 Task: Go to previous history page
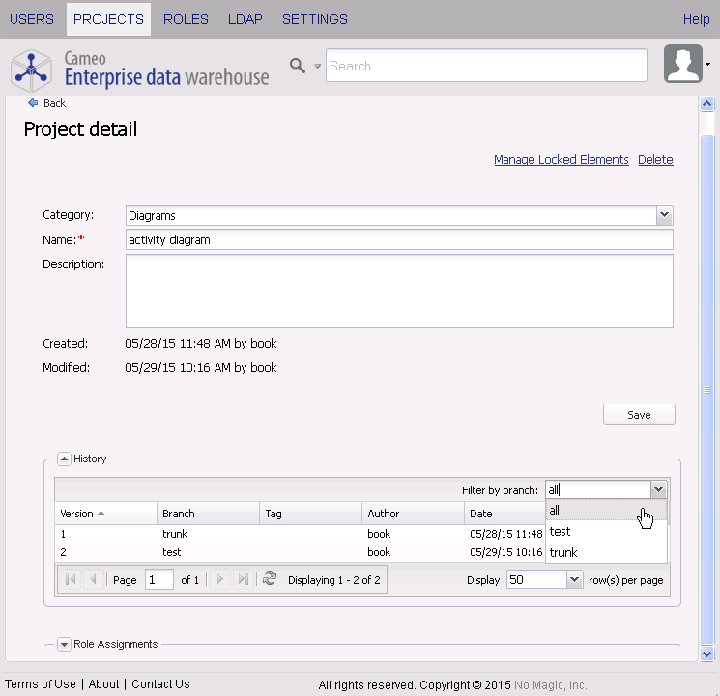[x=93, y=579]
